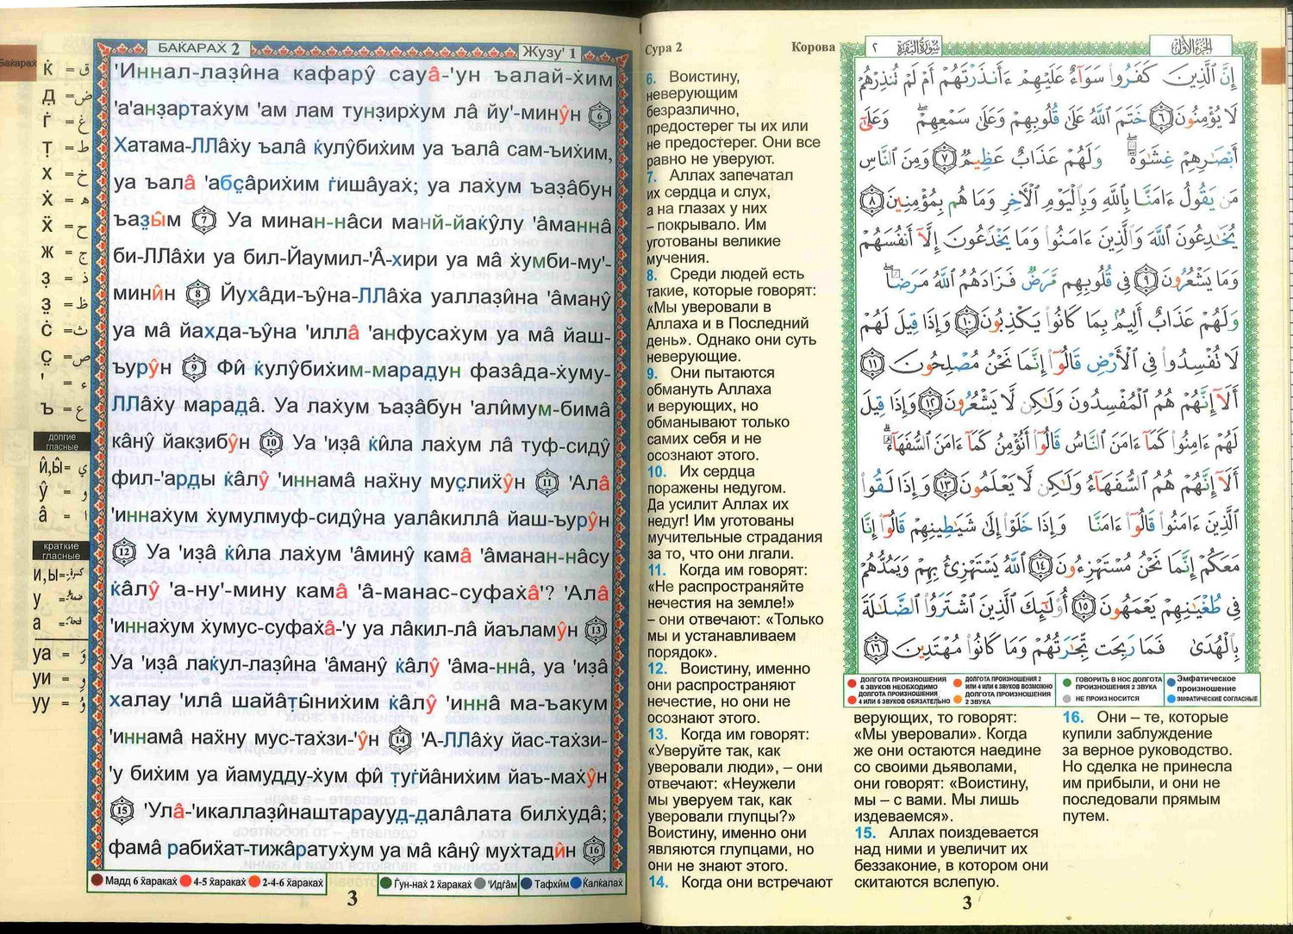Click the Бакарах side thumb tab
The image size is (1293, 934).
coord(17,64)
